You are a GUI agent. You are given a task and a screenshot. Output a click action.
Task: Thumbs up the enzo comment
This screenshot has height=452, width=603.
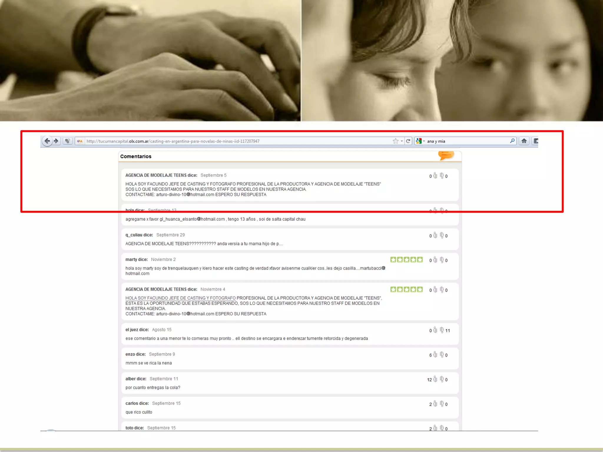pyautogui.click(x=435, y=355)
